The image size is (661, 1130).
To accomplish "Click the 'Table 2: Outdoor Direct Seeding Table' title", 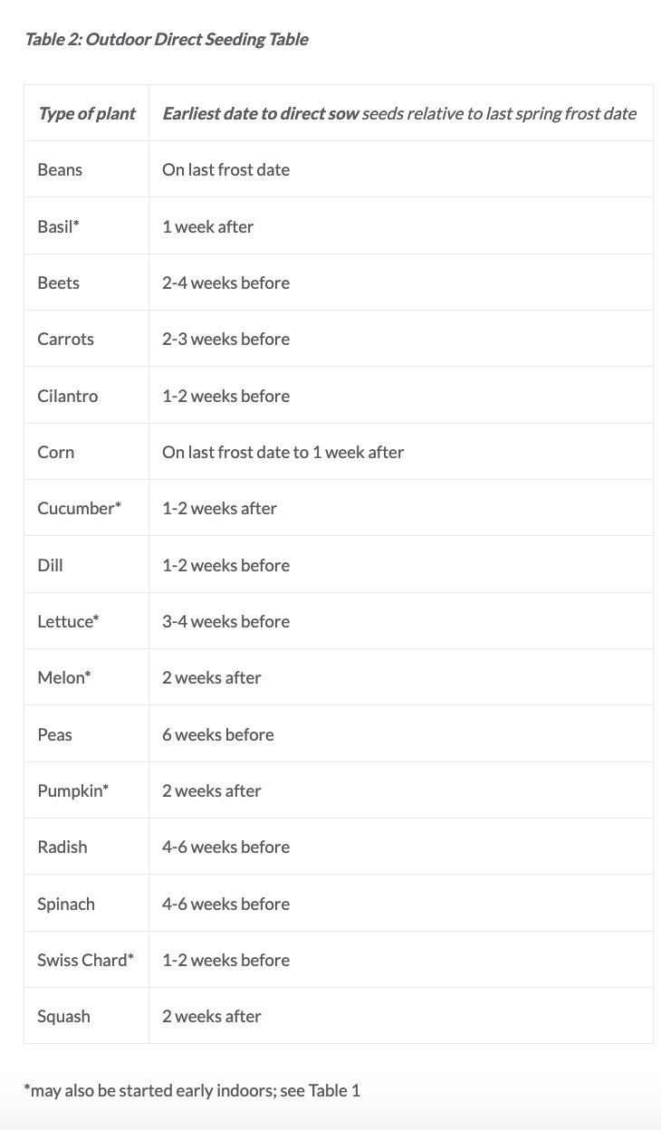I will (167, 39).
